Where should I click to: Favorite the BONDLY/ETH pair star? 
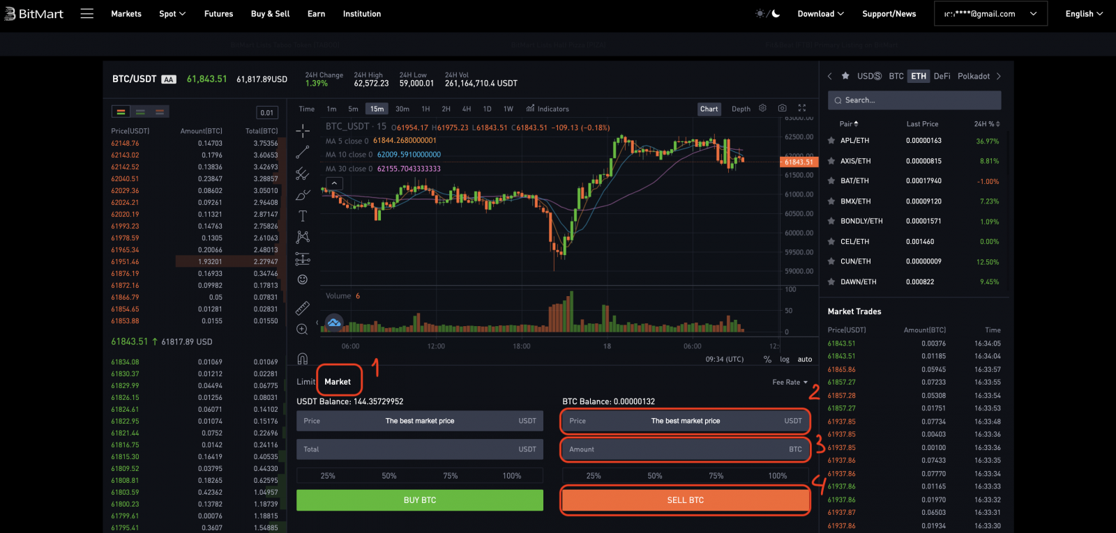coord(831,222)
